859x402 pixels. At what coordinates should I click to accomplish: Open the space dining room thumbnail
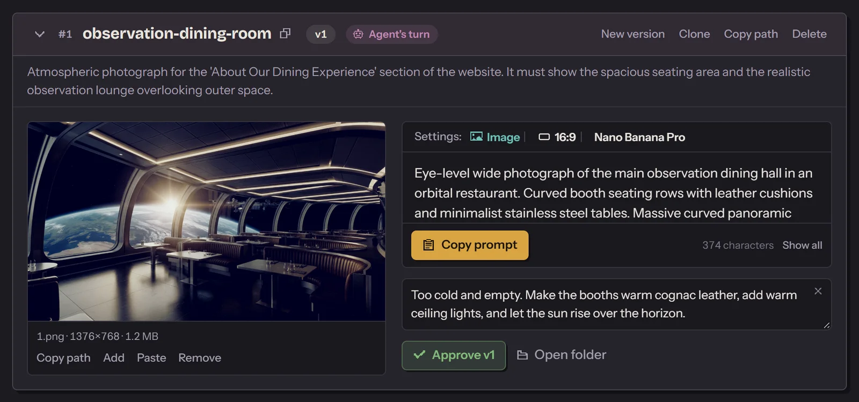[206, 221]
